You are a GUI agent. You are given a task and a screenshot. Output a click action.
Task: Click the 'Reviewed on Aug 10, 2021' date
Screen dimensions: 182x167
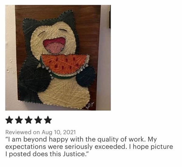point(41,132)
